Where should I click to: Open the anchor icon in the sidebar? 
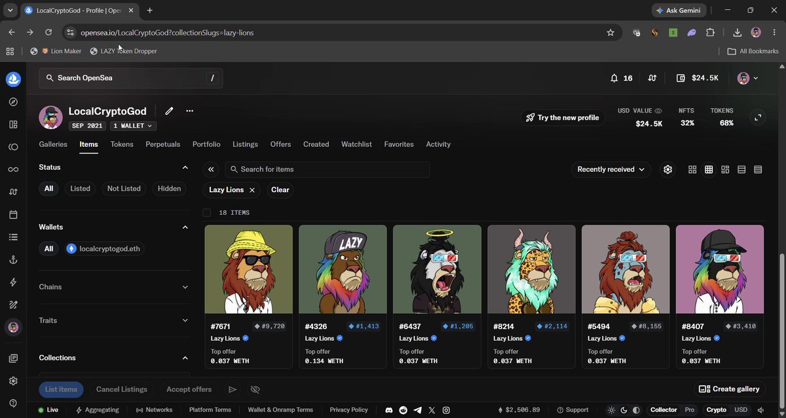point(13,259)
